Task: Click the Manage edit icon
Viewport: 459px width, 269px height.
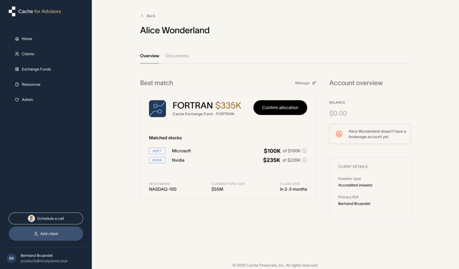Action: (x=314, y=83)
